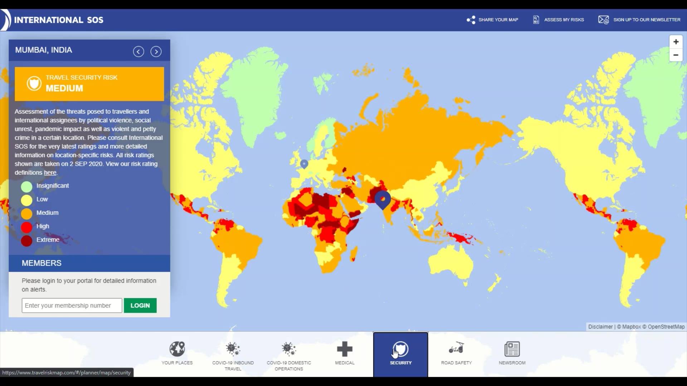Click the newsletter envelope icon

[604, 20]
